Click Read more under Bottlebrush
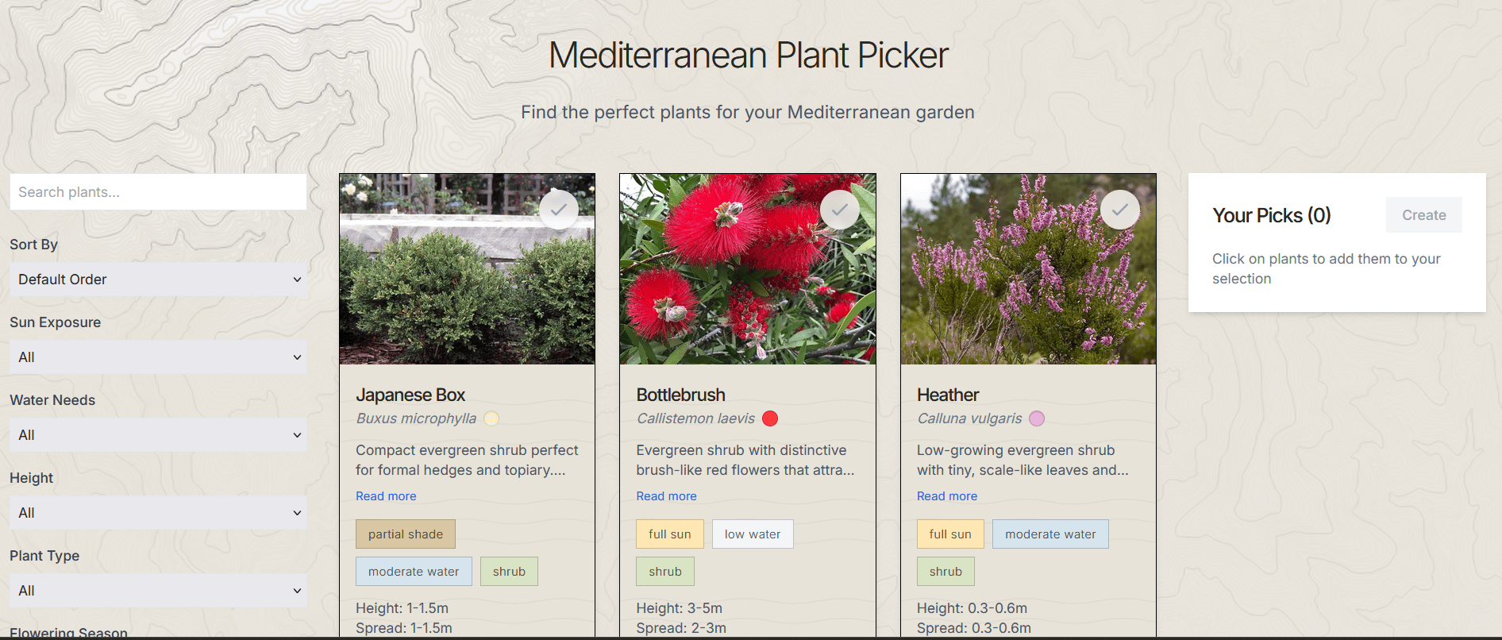 pyautogui.click(x=666, y=496)
